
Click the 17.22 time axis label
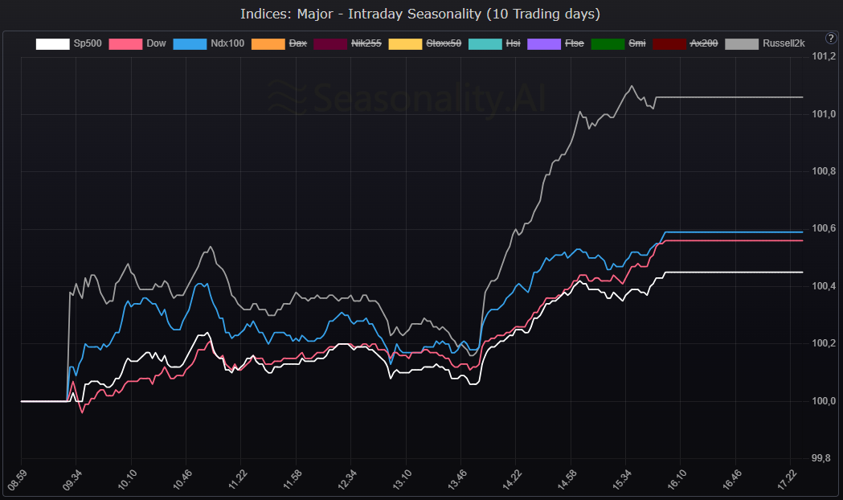click(x=787, y=480)
